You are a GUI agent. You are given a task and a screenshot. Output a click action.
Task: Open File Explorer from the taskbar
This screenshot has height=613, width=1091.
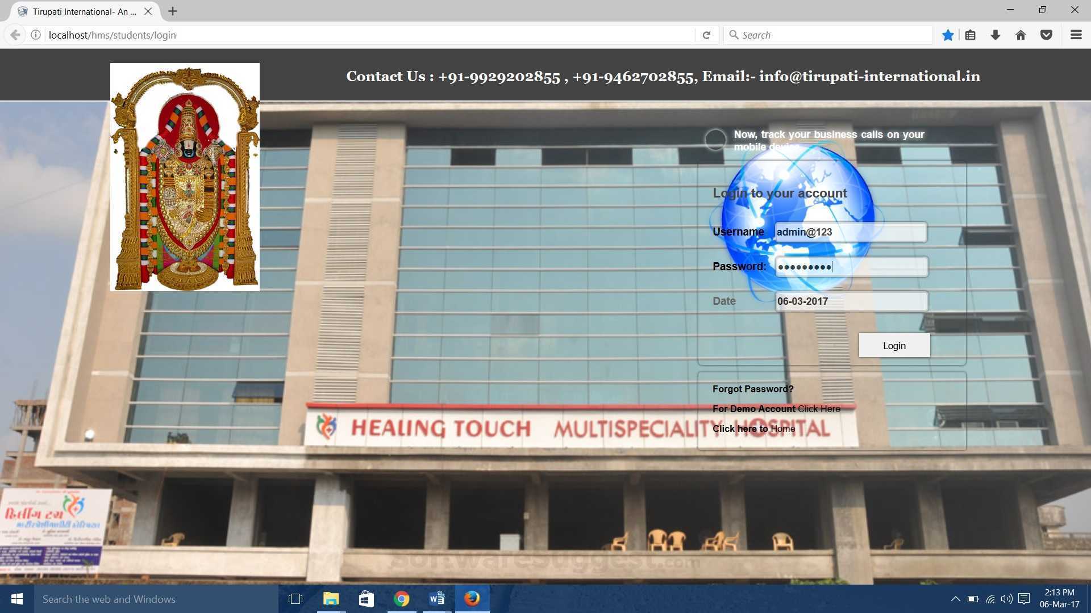pyautogui.click(x=331, y=599)
